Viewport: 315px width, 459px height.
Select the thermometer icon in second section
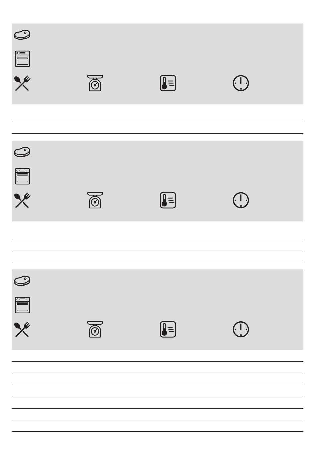(x=168, y=200)
